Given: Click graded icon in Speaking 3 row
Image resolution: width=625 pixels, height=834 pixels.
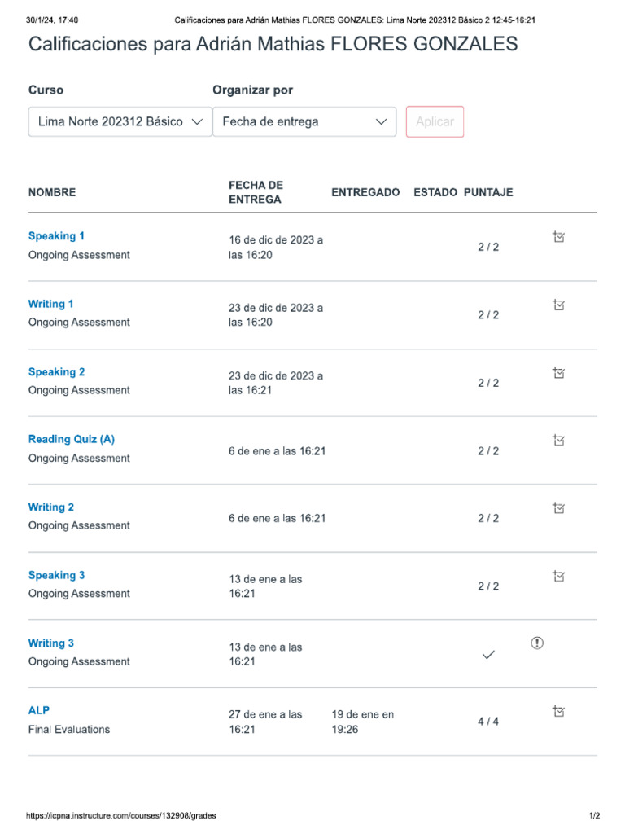Looking at the screenshot, I should pos(558,576).
